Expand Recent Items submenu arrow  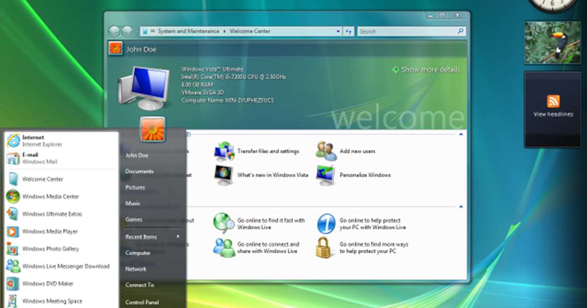point(178,237)
